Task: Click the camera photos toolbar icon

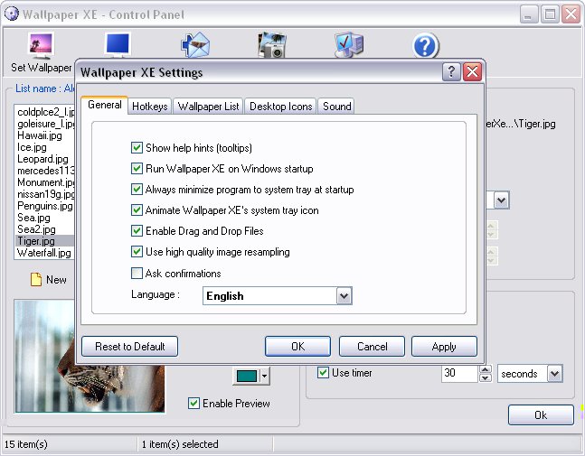Action: (x=272, y=45)
